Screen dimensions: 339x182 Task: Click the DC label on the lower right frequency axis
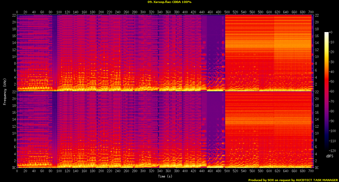316,167
